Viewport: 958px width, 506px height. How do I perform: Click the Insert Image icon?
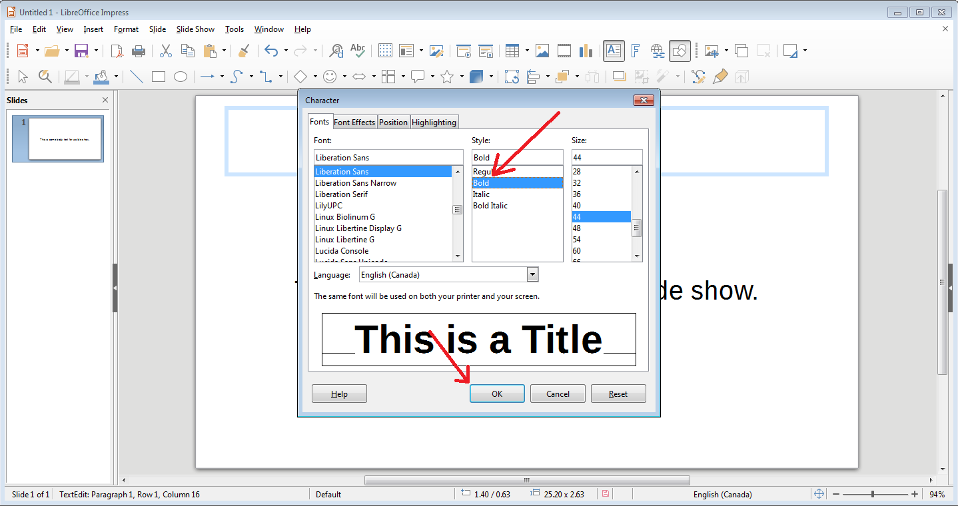542,51
